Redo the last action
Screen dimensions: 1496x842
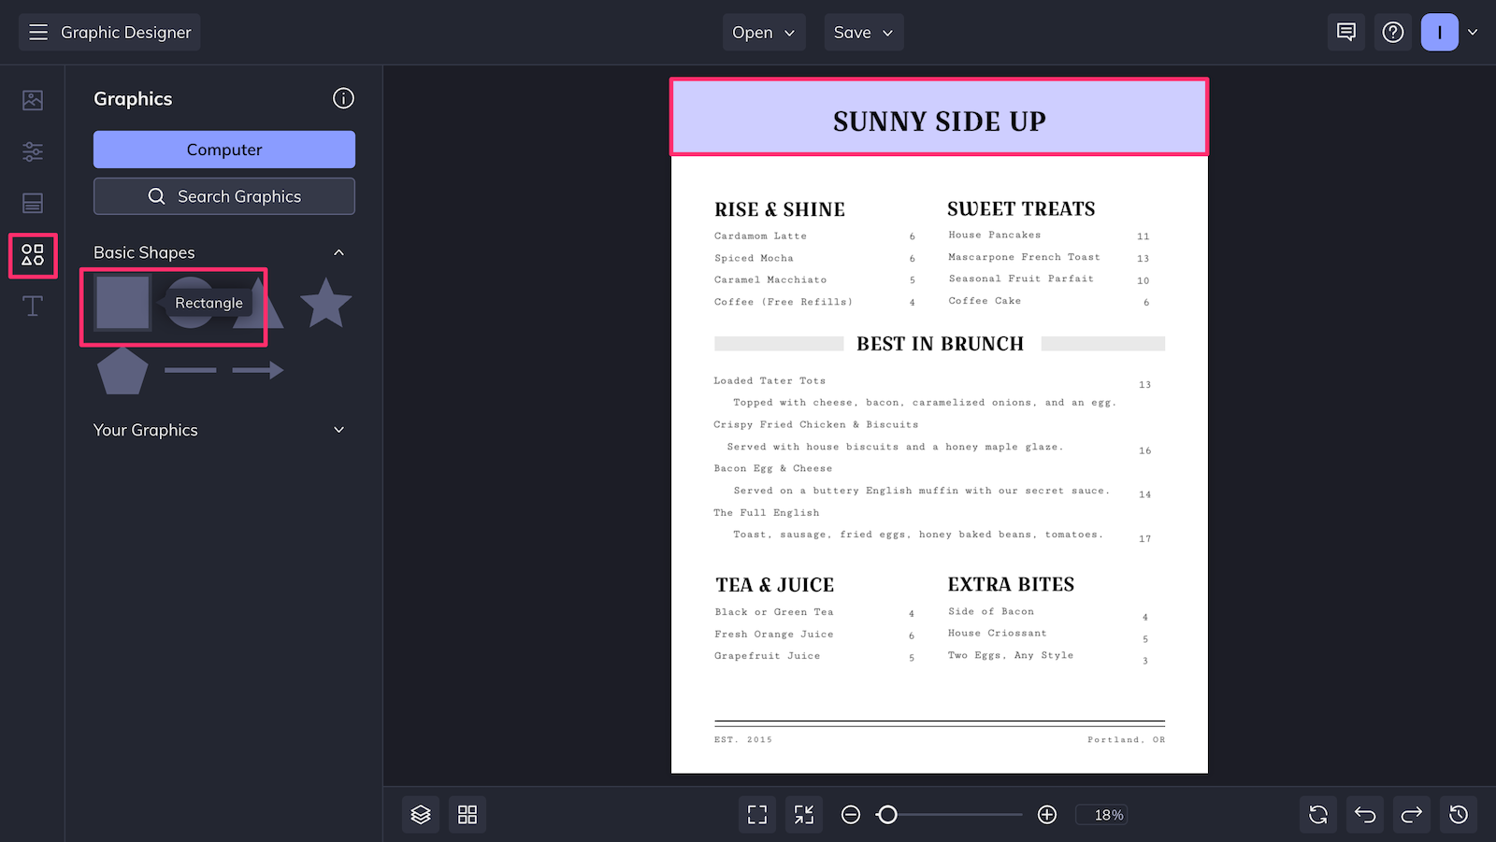pyautogui.click(x=1411, y=814)
